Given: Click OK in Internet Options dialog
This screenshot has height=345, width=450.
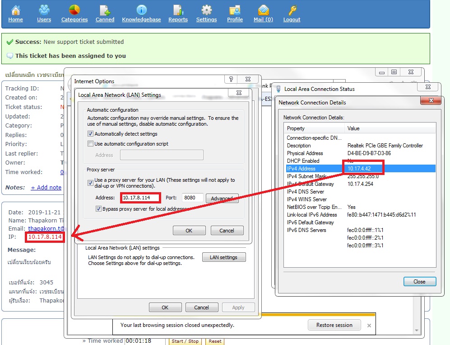Looking at the screenshot, I should (x=165, y=307).
